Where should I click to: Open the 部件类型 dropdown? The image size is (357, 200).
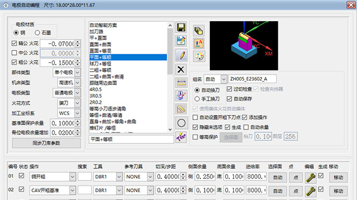(78, 73)
